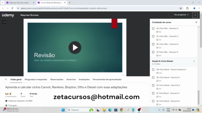This screenshot has width=202, height=113.
Task: Open lecture 38. Ciclo Diesel - Teoria e Exercício 1
Action: coord(171,69)
